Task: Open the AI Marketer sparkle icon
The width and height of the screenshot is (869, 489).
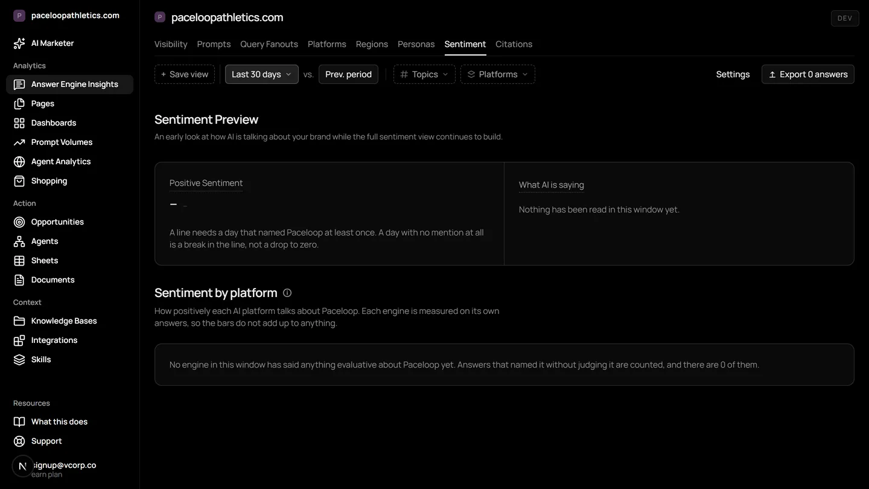Action: pos(19,43)
